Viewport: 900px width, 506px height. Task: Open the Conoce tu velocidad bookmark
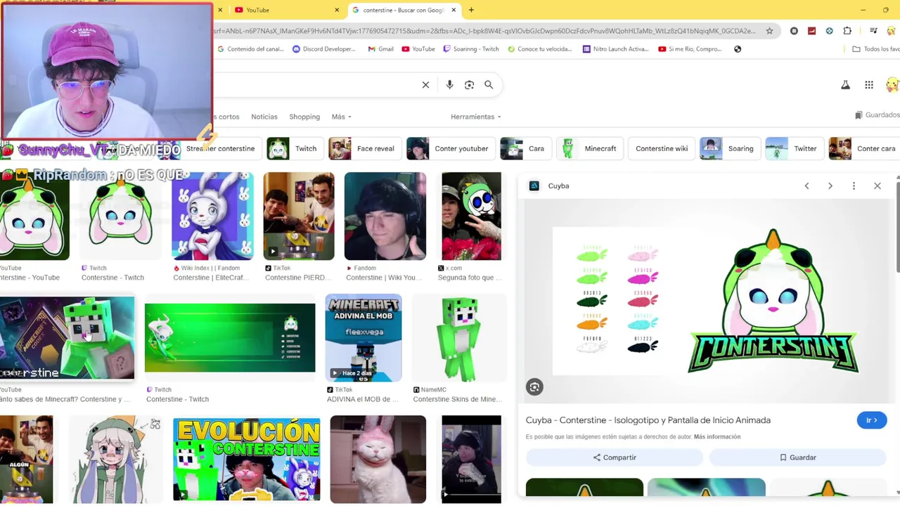tap(539, 49)
